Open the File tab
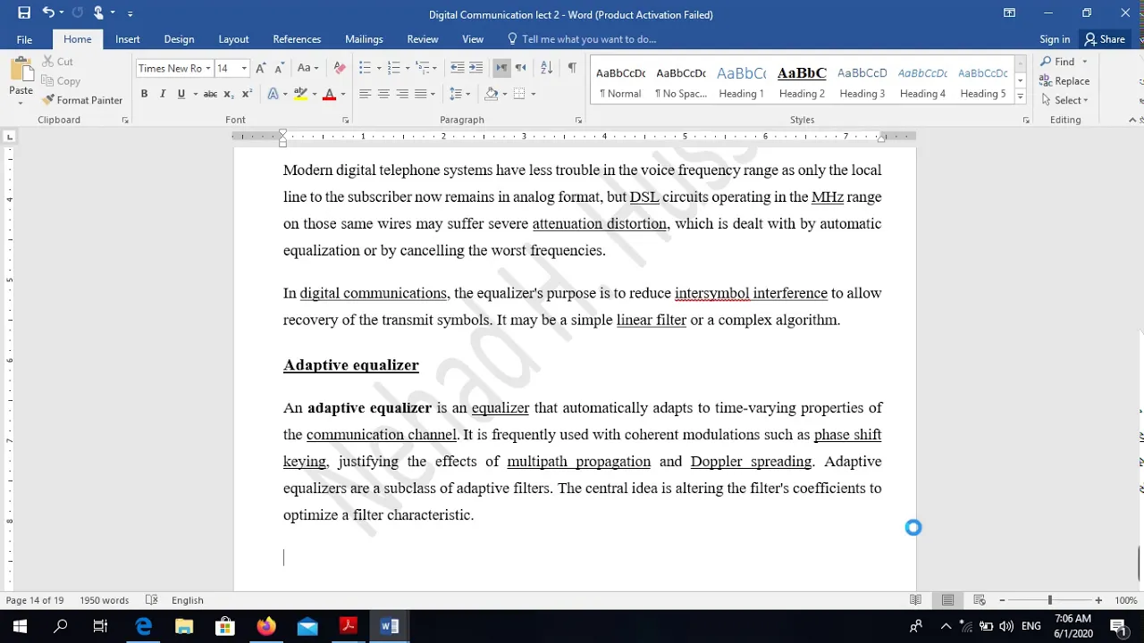The image size is (1144, 643). 24,39
